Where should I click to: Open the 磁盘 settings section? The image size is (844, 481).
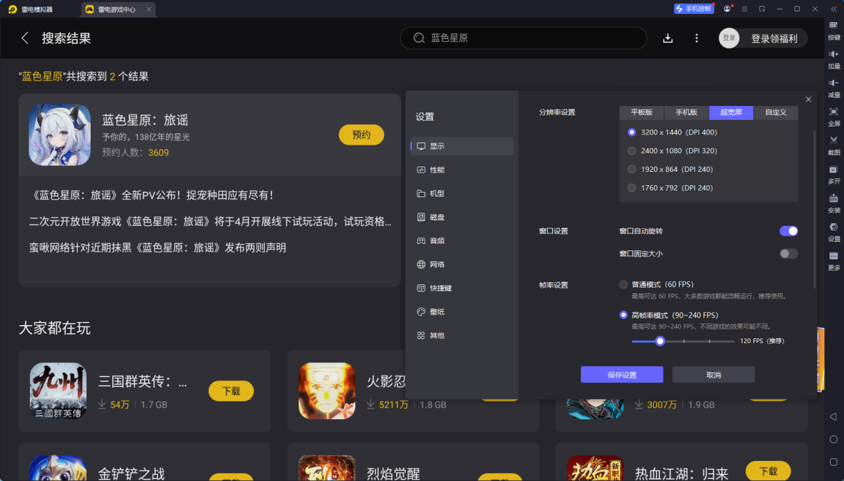coord(462,217)
